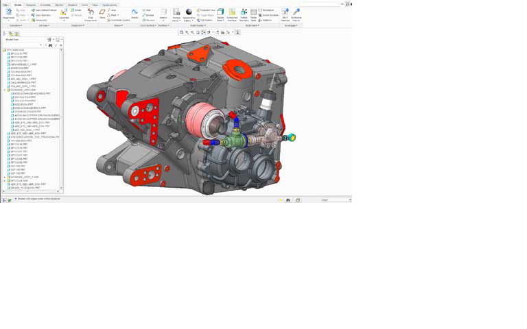Toggle the Exploded View option
Viewport: 527px width, 329px height.
[x=207, y=10]
